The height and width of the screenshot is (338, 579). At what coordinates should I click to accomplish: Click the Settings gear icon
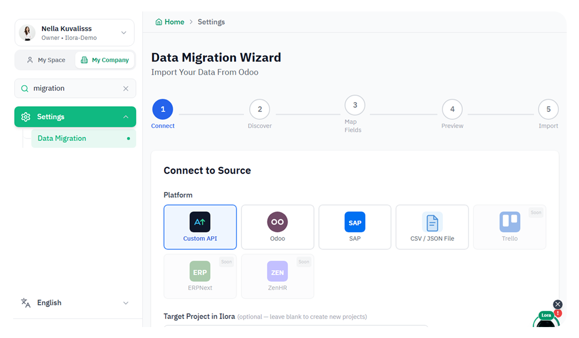(x=25, y=117)
